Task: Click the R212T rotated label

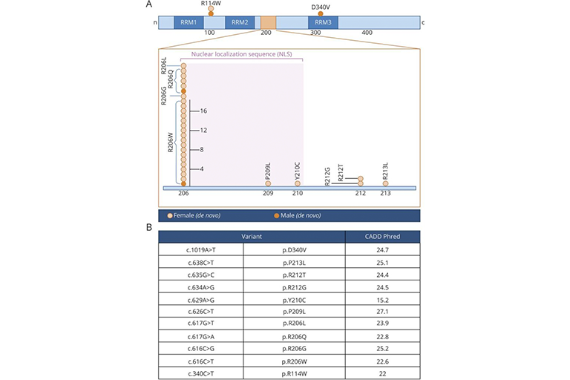Action: click(x=341, y=173)
